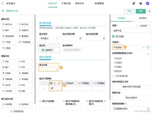Open the 字段回收站

tap(17, 111)
